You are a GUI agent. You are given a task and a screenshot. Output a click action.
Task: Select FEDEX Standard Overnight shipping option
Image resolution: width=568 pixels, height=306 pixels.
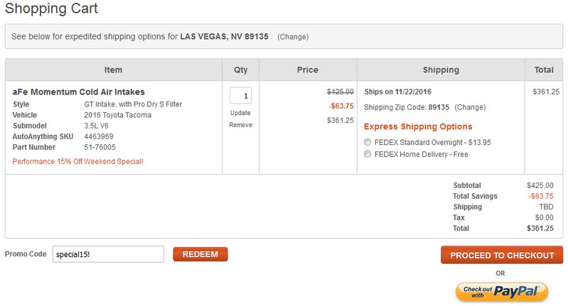pyautogui.click(x=368, y=142)
